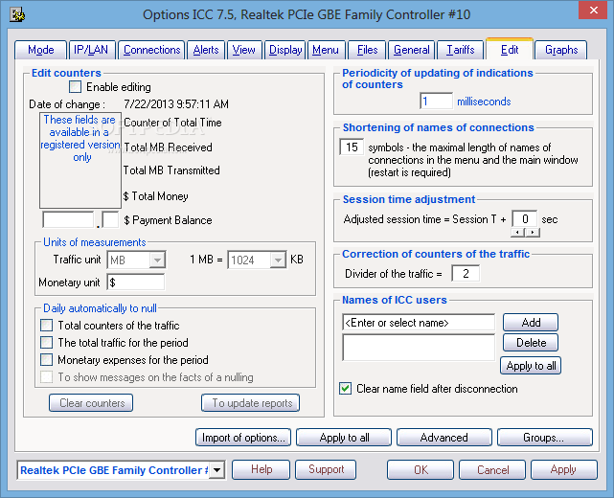The height and width of the screenshot is (498, 614).
Task: Click the To update reports button
Action: pos(251,403)
